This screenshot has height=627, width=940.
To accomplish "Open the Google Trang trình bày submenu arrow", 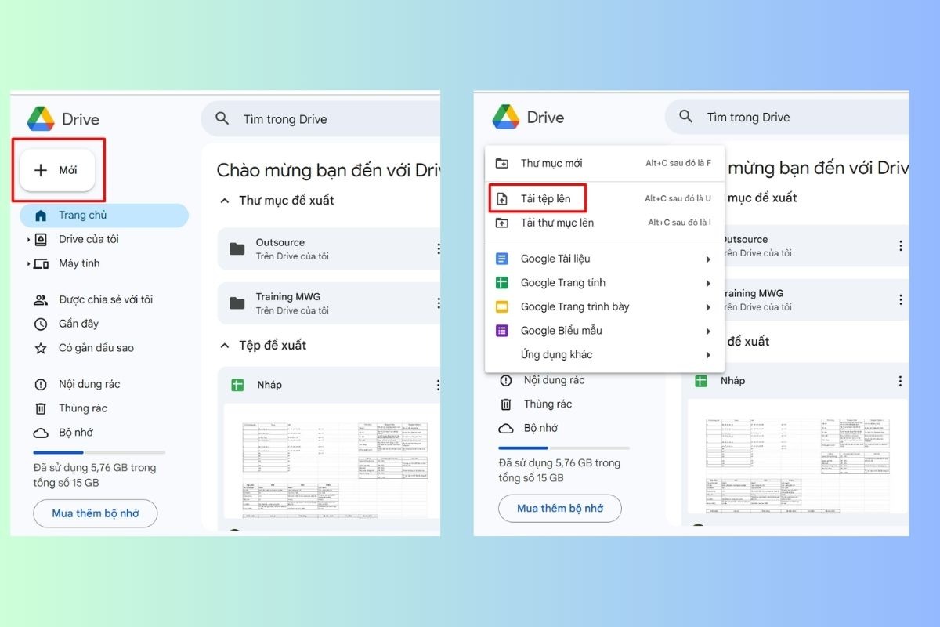I will point(708,307).
